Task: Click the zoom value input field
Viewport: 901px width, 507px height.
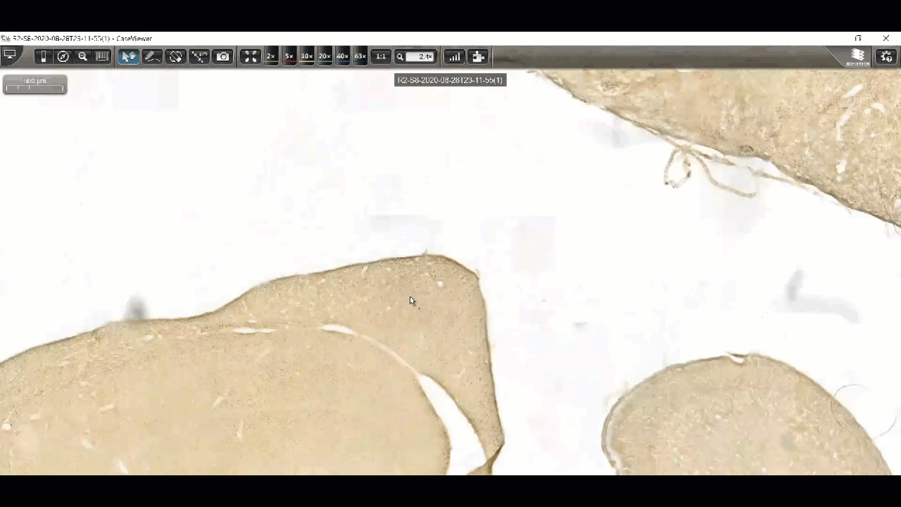Action: click(x=421, y=56)
